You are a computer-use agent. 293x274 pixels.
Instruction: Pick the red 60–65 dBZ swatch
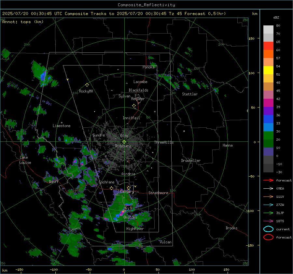coord(268,46)
